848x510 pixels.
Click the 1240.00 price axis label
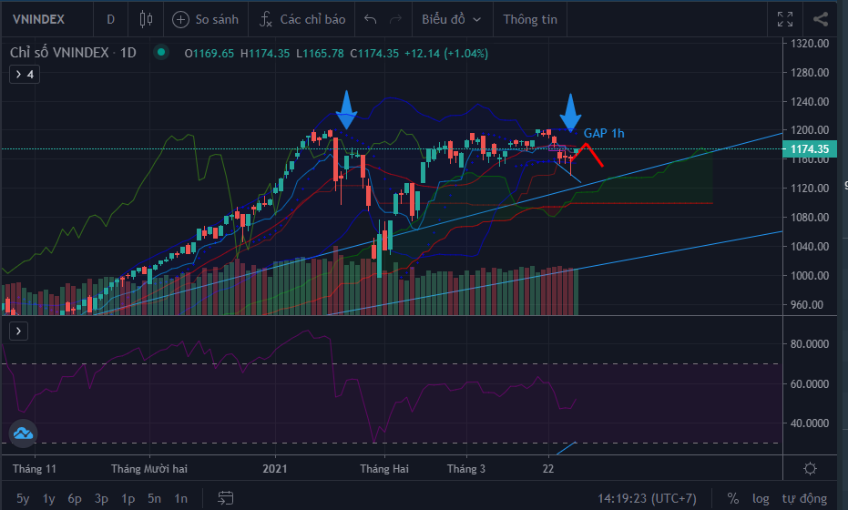810,102
